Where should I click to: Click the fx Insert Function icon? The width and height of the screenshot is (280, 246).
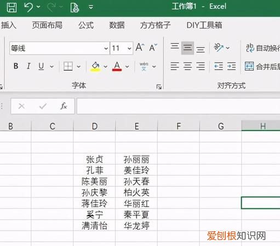(64, 106)
